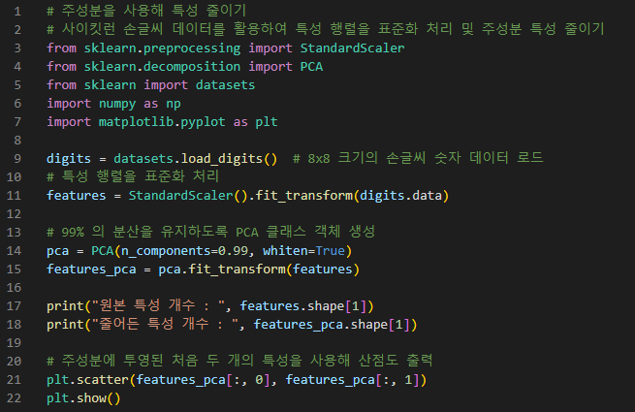Click the PCA name on the decomposition import line

coord(311,67)
